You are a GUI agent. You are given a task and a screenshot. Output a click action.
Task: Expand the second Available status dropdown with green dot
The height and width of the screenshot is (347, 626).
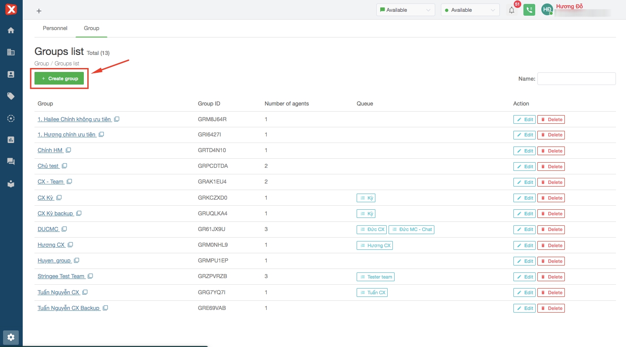tap(470, 10)
